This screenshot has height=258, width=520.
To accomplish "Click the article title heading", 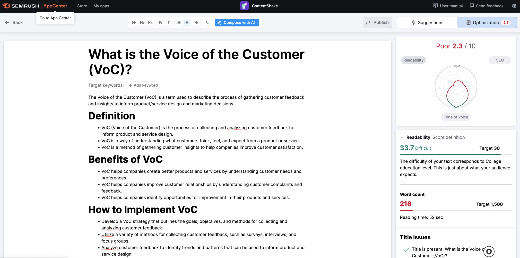I will coord(196,62).
